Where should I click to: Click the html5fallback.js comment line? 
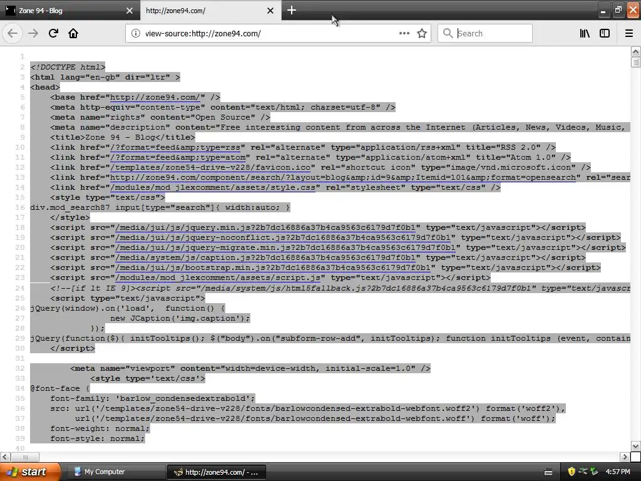pyautogui.click(x=340, y=288)
